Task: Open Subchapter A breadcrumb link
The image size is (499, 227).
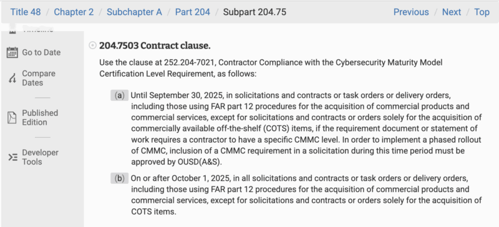Action: point(134,12)
